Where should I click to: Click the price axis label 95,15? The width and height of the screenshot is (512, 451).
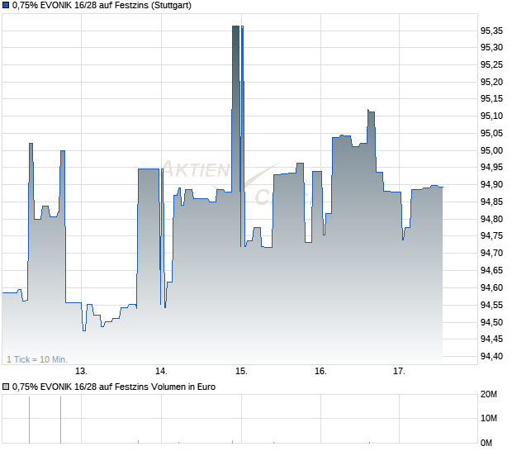(x=491, y=98)
